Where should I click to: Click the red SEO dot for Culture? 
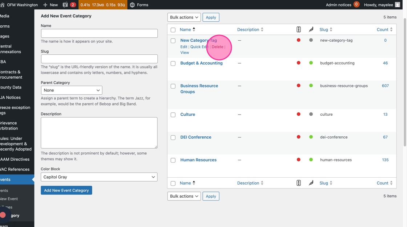tap(298, 114)
